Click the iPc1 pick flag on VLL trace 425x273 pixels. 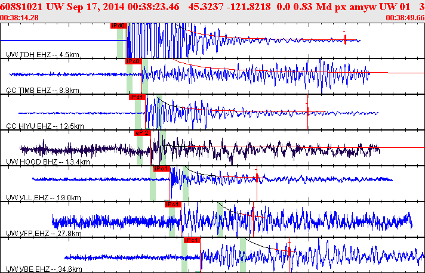pos(162,169)
